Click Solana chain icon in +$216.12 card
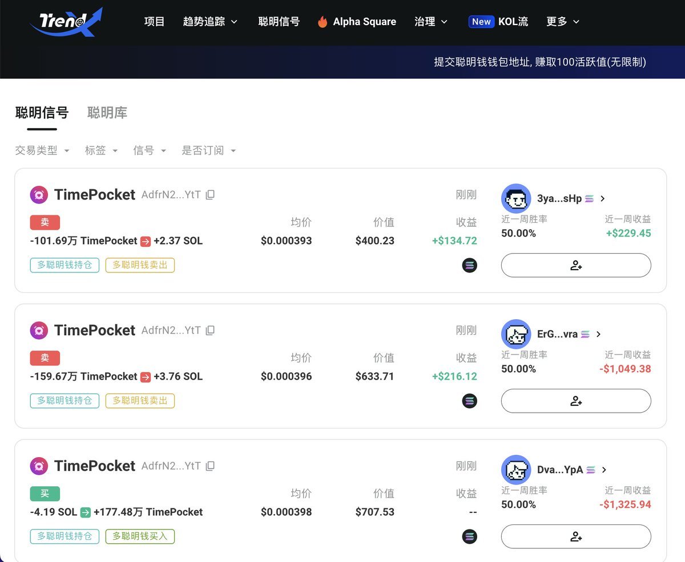 pyautogui.click(x=469, y=401)
